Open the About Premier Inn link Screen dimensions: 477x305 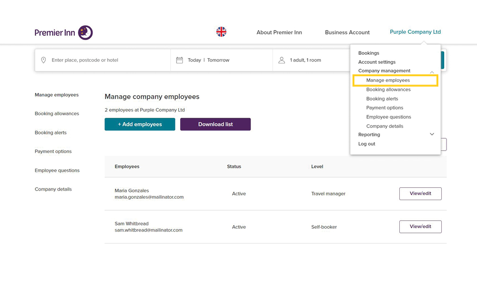click(279, 32)
